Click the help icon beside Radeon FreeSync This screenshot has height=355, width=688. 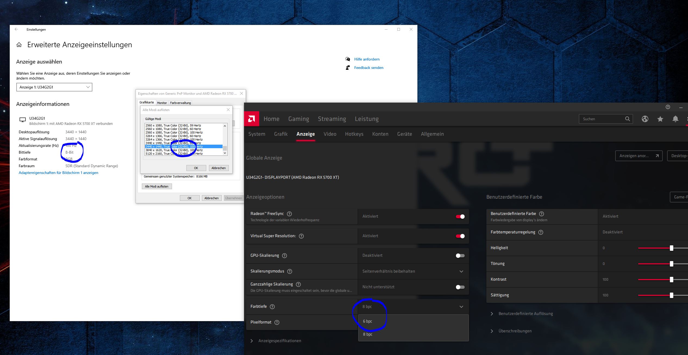click(289, 214)
